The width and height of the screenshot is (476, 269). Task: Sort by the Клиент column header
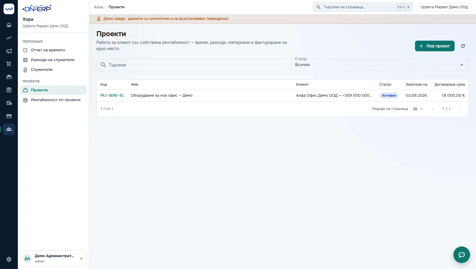(x=302, y=85)
